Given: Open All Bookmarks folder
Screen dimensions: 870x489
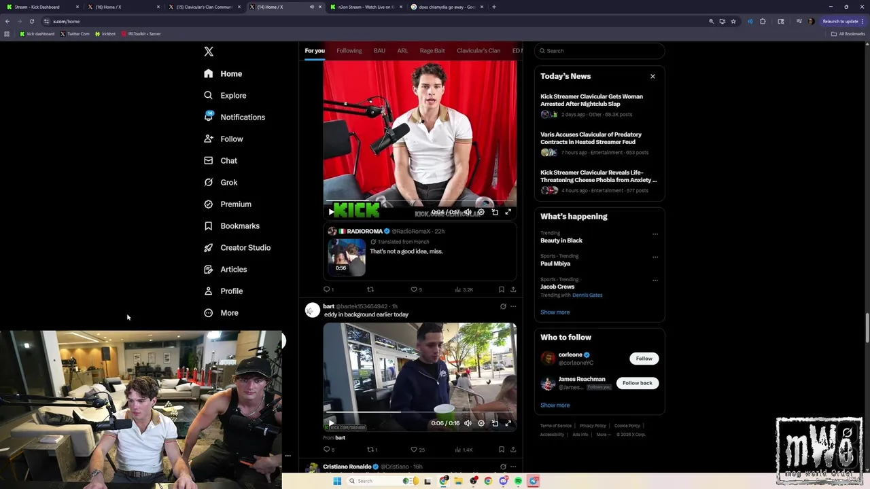Looking at the screenshot, I should [x=848, y=34].
